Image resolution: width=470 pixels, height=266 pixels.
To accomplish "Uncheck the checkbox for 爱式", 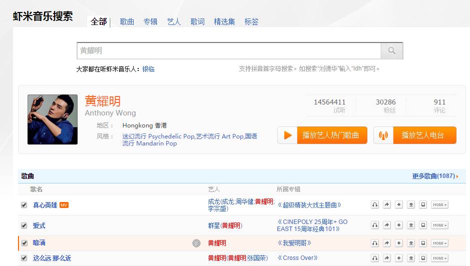I will tap(24, 225).
